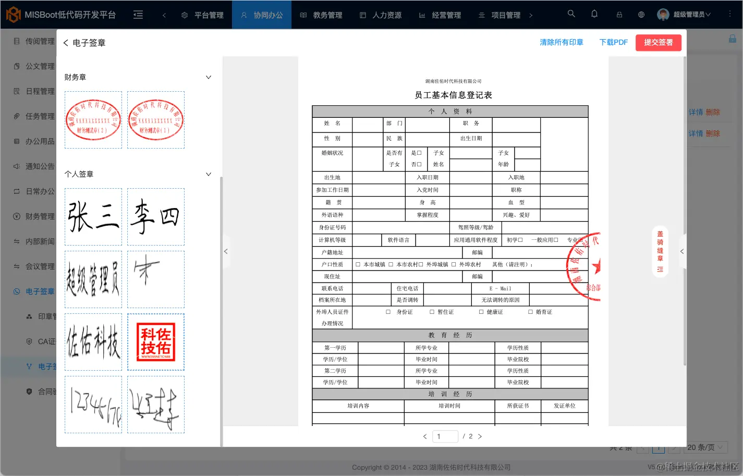This screenshot has width=743, height=476.
Task: Expand the right panel with the collapse handle
Action: point(682,251)
